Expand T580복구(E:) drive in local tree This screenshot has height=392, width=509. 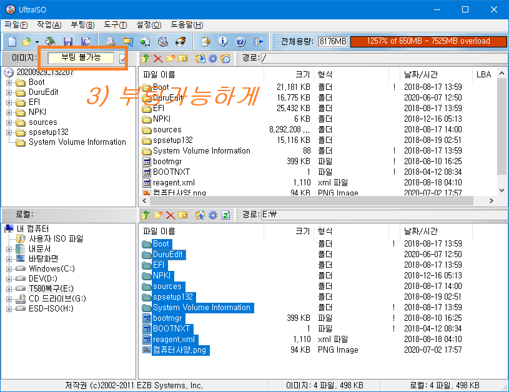pyautogui.click(x=9, y=289)
